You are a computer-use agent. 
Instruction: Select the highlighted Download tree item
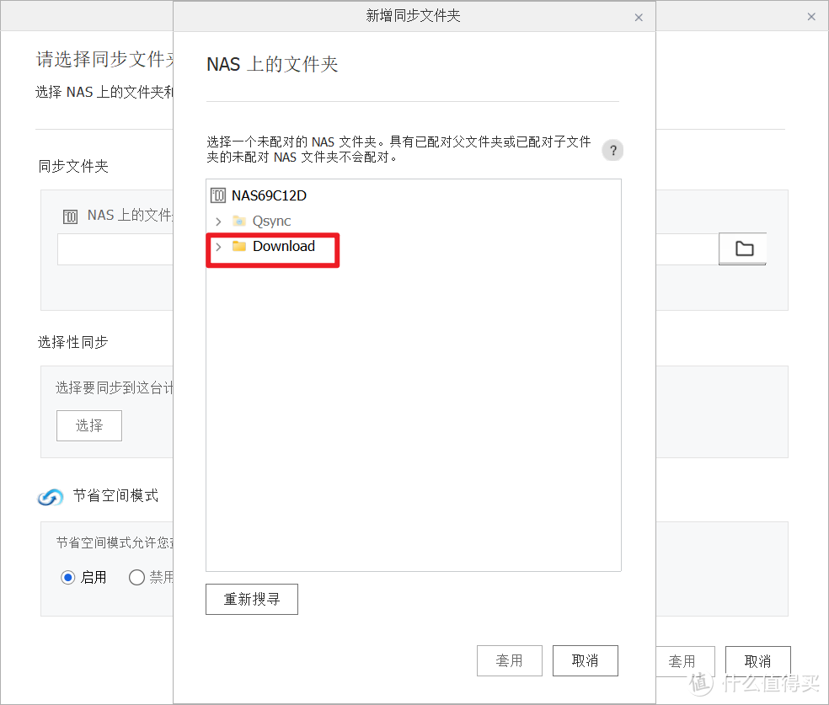(282, 246)
